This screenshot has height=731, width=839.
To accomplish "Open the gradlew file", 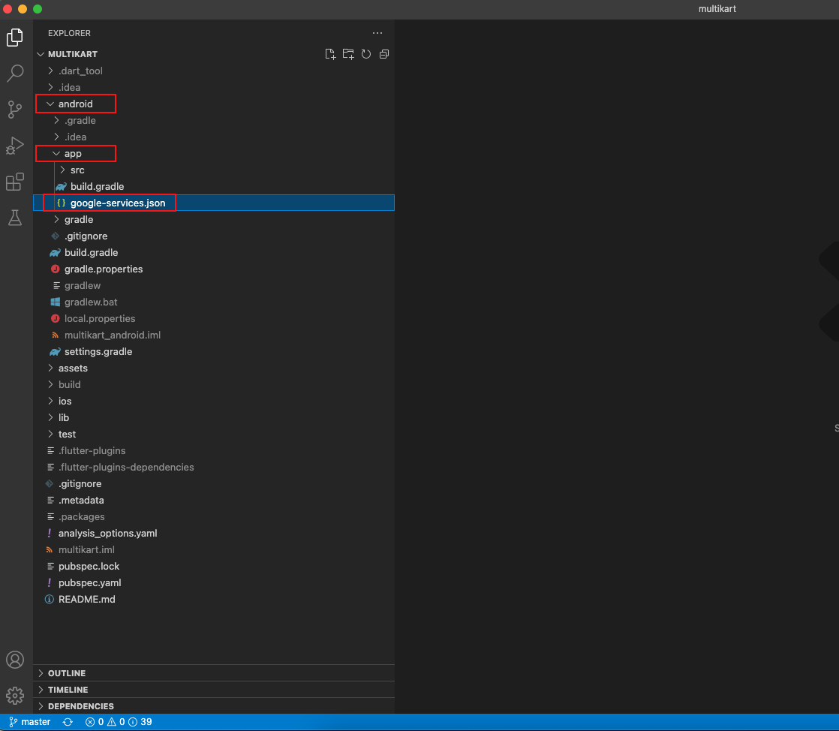I will (214, 285).
